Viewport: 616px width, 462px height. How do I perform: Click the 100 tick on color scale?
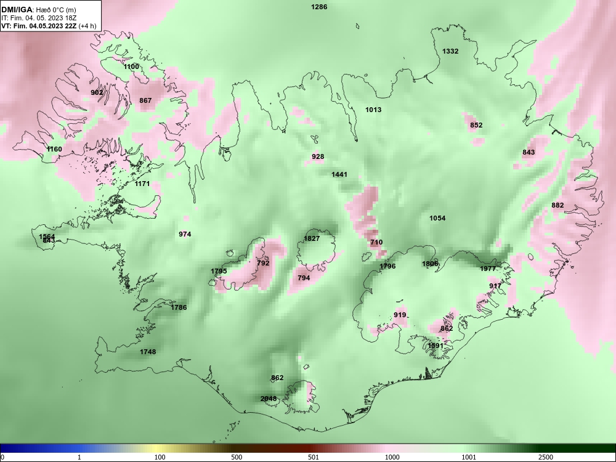click(160, 457)
